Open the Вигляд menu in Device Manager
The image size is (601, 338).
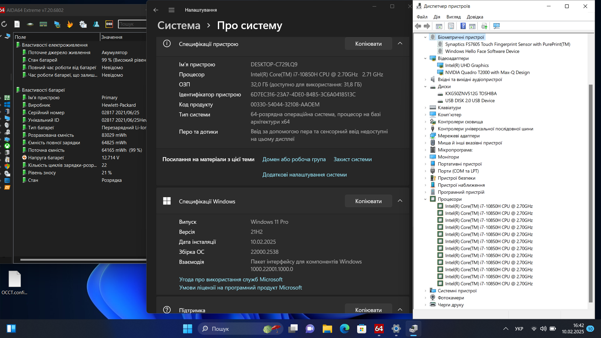(x=453, y=17)
